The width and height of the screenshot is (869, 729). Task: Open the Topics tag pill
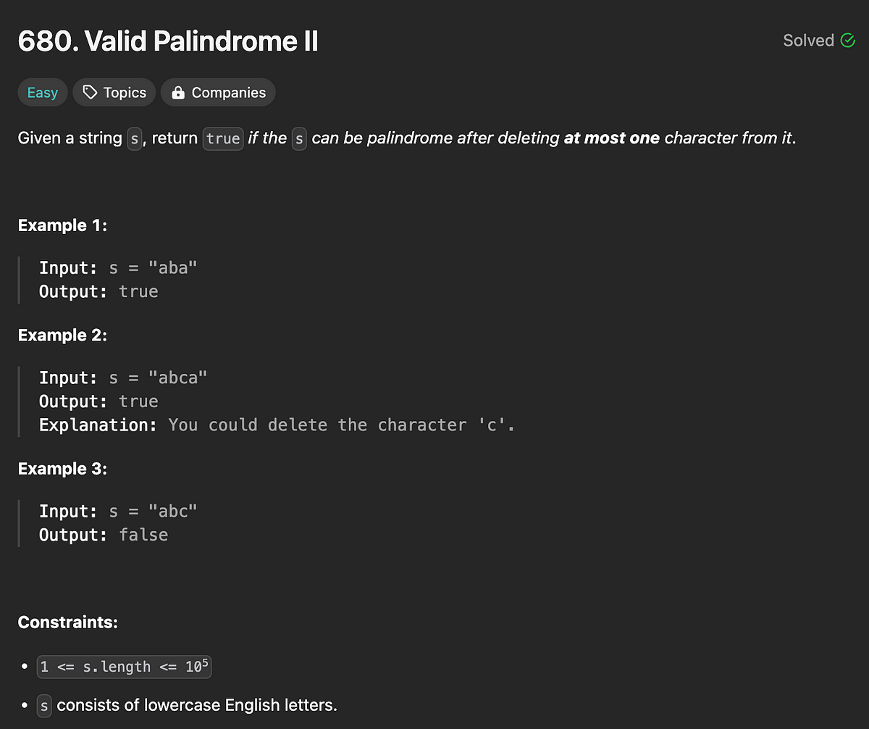click(x=114, y=93)
